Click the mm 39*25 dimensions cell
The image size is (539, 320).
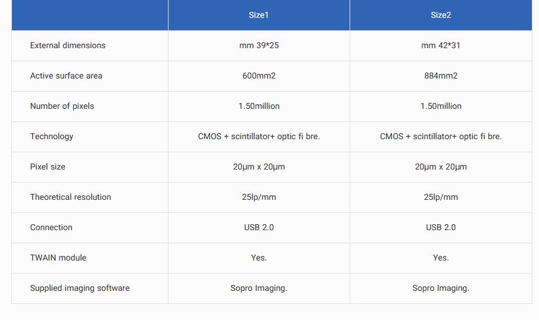tap(258, 45)
